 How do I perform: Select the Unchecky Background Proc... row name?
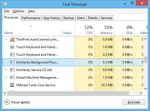(x=37, y=62)
